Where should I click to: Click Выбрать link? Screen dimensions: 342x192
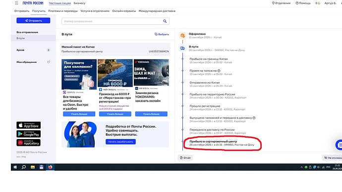click(x=164, y=34)
